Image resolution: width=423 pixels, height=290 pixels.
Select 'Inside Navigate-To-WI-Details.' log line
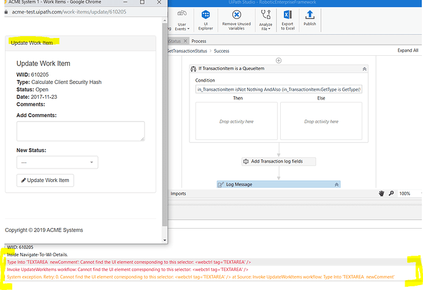(37, 254)
